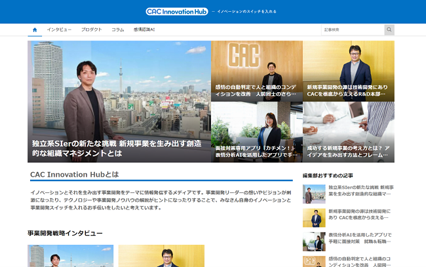Open sidebar link 新規事業開発の源は技術開発にあり
This screenshot has width=426, height=267.
point(360,215)
